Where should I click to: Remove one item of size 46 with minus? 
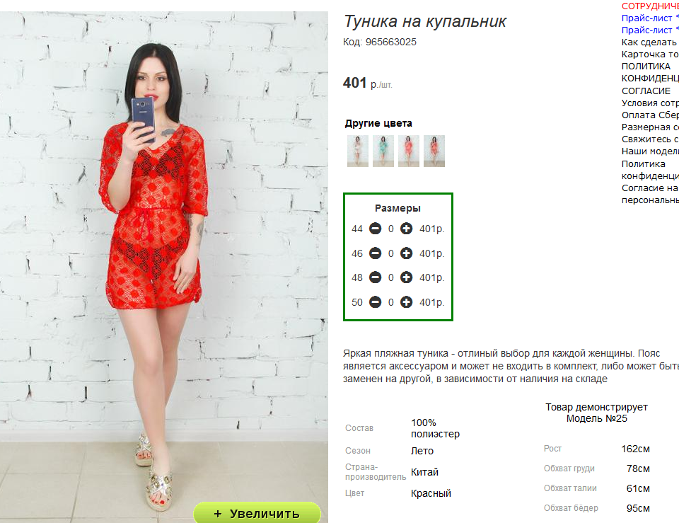click(x=375, y=253)
